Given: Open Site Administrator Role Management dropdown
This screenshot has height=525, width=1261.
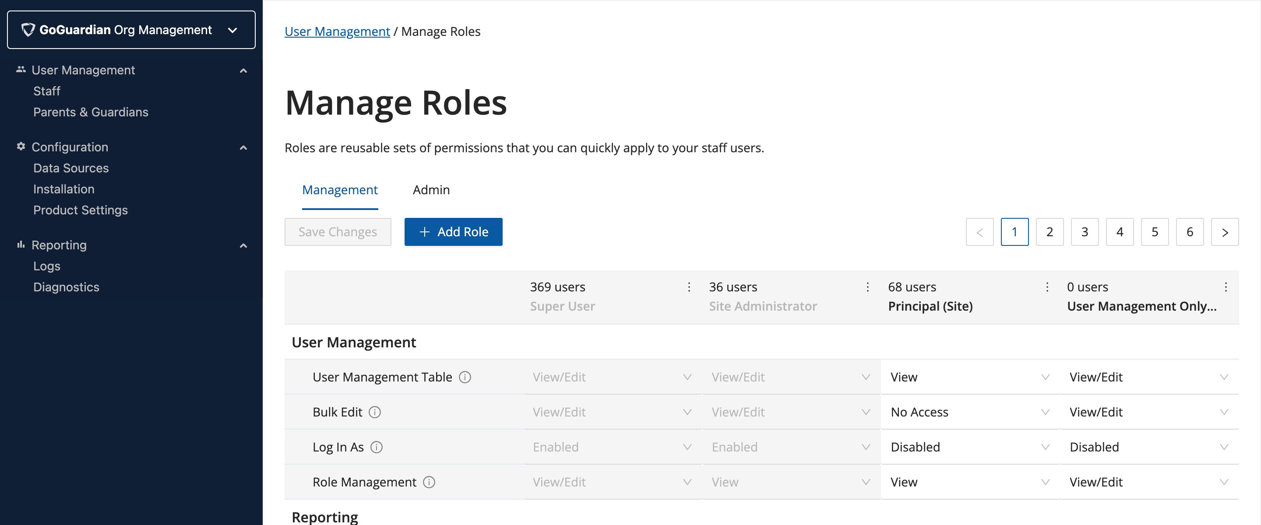Looking at the screenshot, I should pos(792,483).
